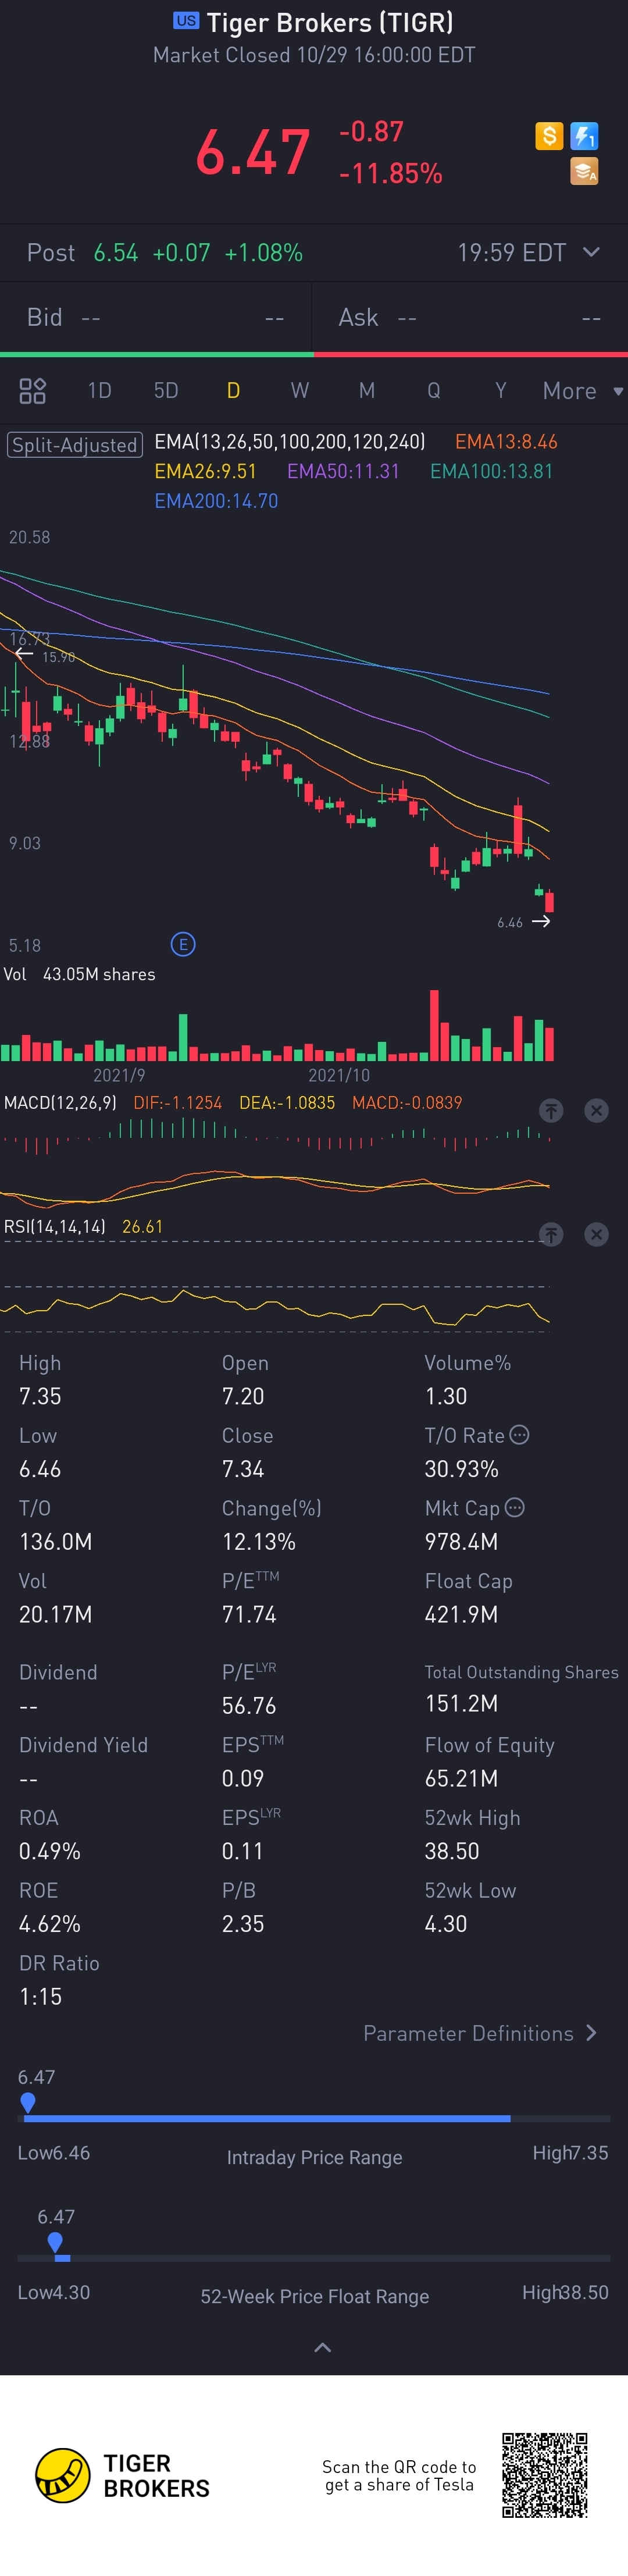Expand post-market time dropdown chevron
The image size is (628, 2576).
click(591, 252)
